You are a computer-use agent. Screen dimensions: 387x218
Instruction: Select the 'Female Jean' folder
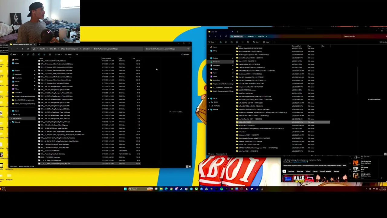coord(242,132)
